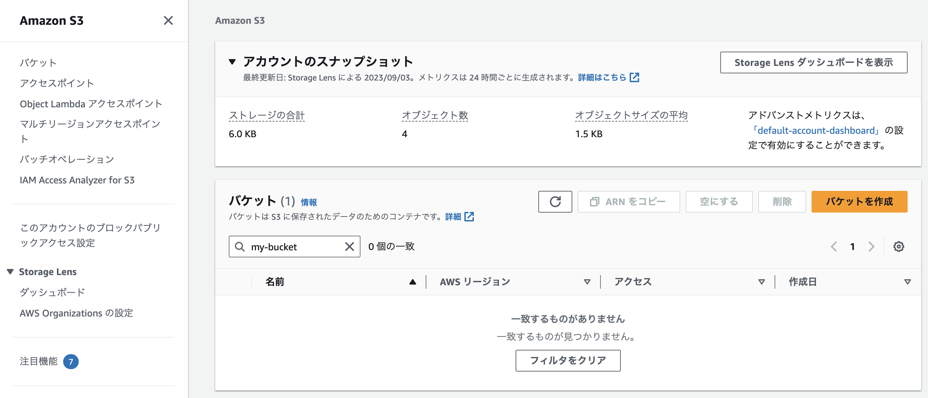Click the 6.0 KB storage total value
The width and height of the screenshot is (928, 398).
(x=242, y=134)
